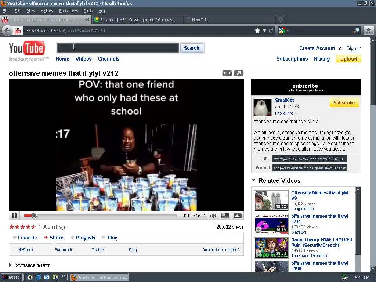Open a new tab with the plus button

click(x=280, y=19)
